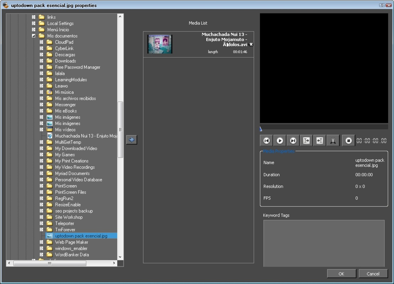Select the Web Page Maker folder

72,242
